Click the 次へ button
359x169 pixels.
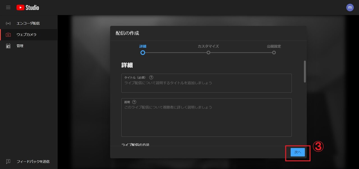298,152
